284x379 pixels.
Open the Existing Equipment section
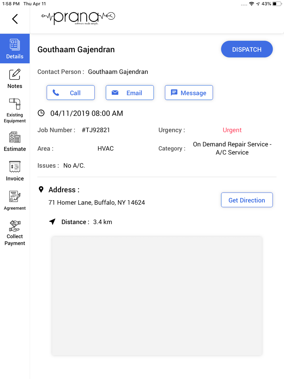(15, 111)
